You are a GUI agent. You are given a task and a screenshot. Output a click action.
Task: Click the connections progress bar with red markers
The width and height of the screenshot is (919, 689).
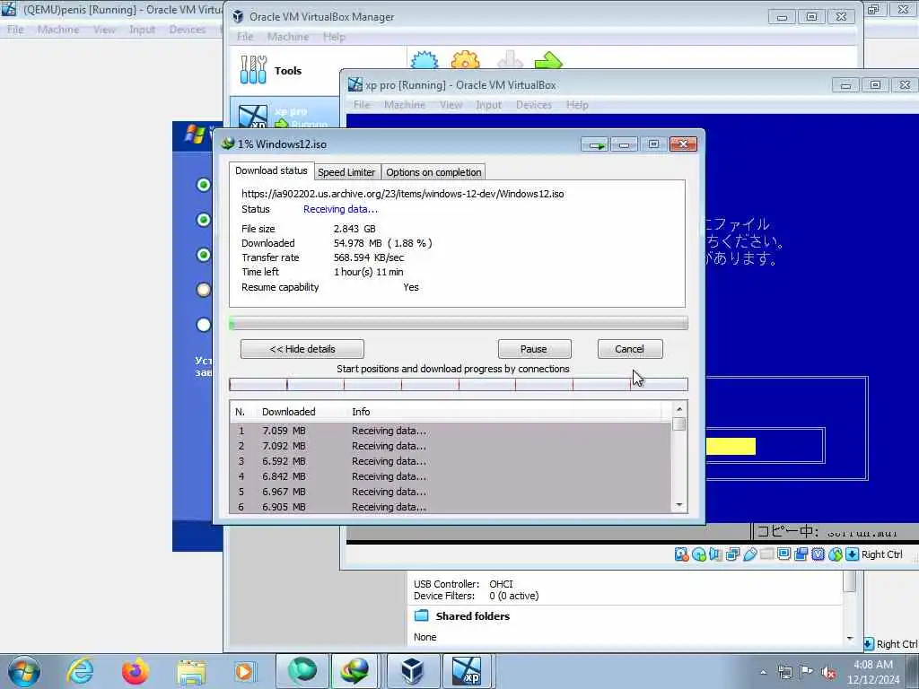coord(459,384)
